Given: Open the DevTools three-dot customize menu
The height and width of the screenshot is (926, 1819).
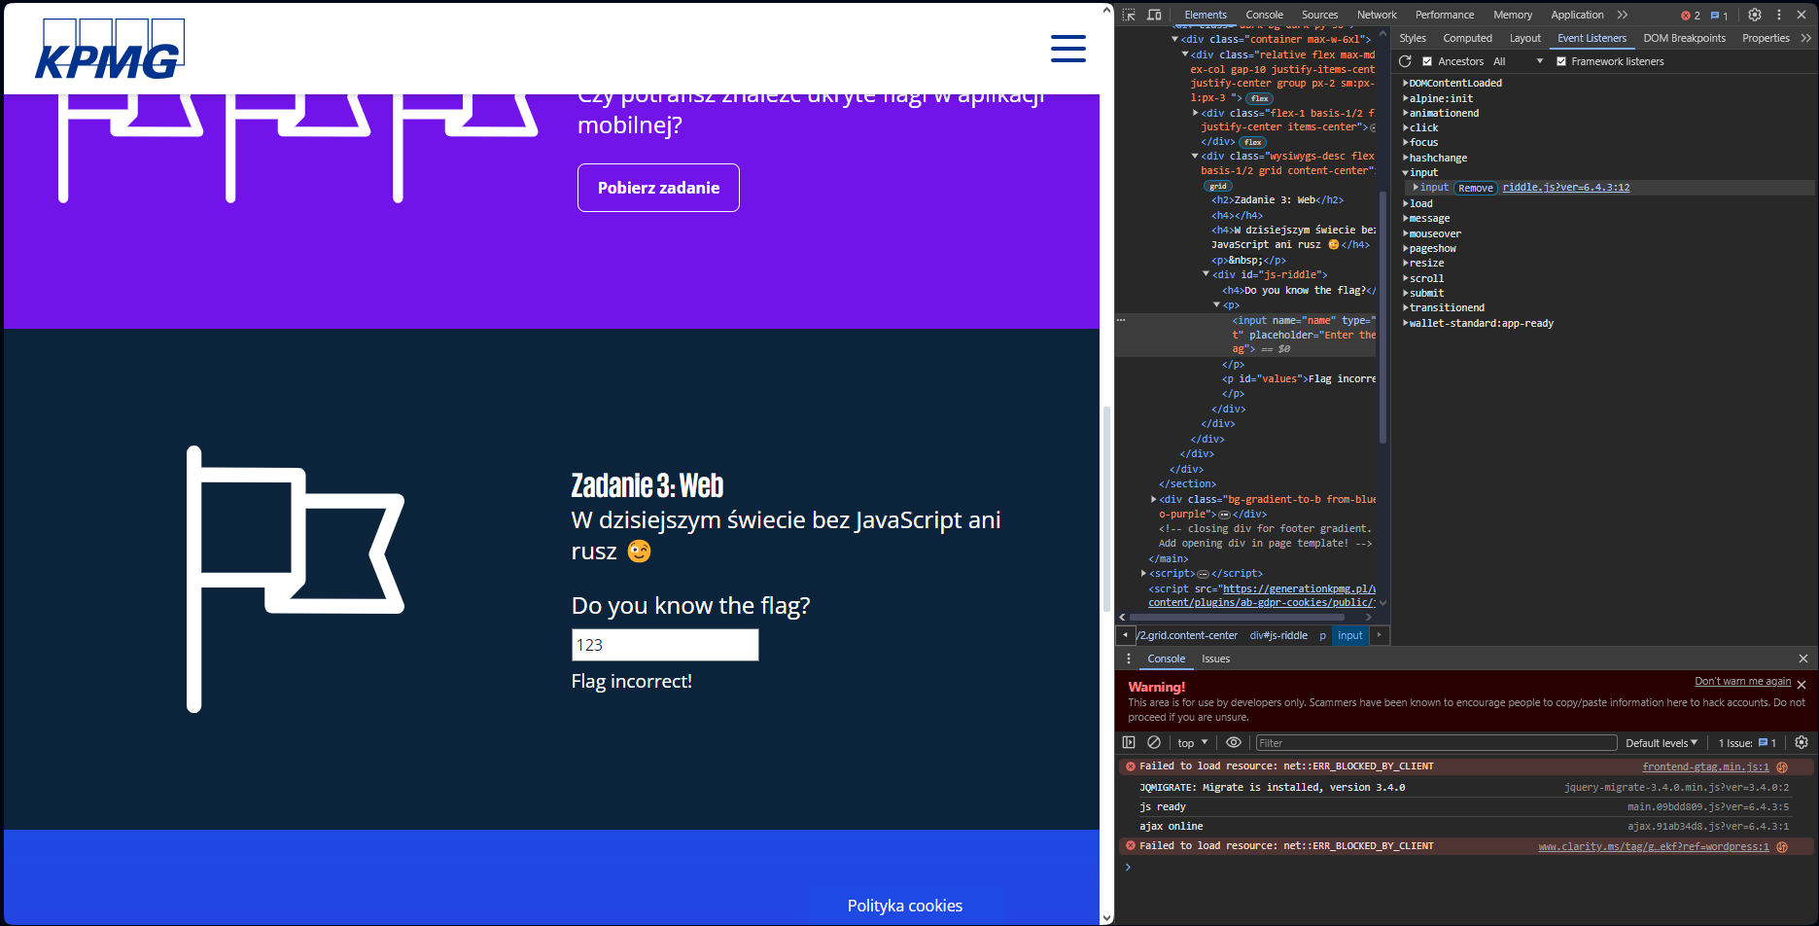Looking at the screenshot, I should click(x=1779, y=15).
